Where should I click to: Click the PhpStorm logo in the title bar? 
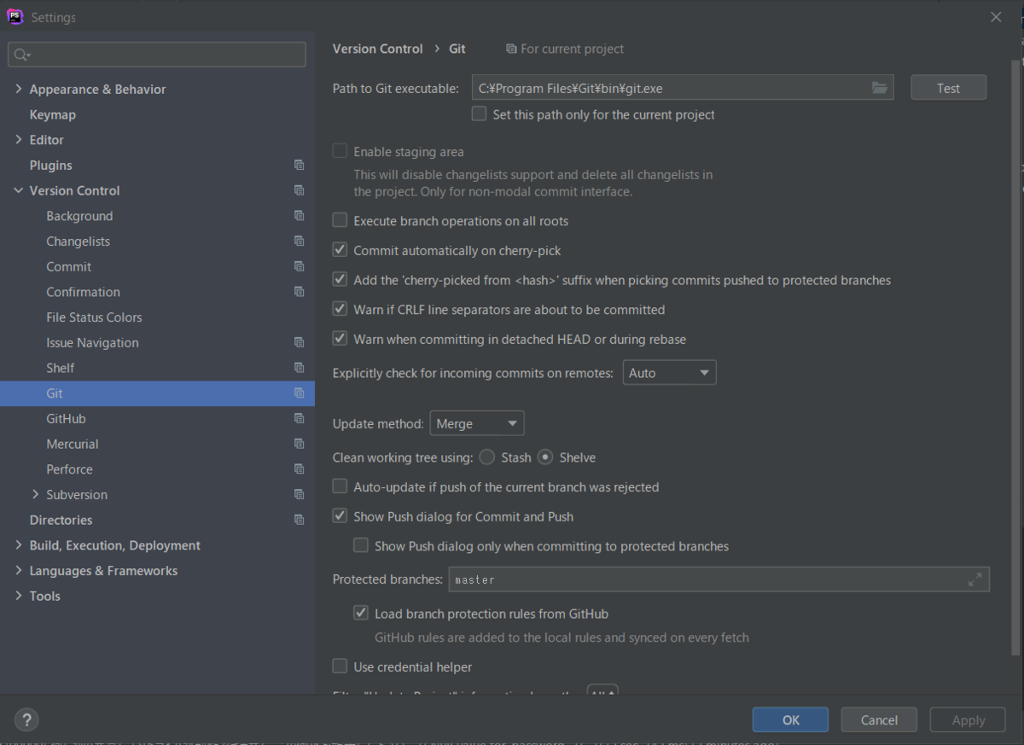[15, 16]
